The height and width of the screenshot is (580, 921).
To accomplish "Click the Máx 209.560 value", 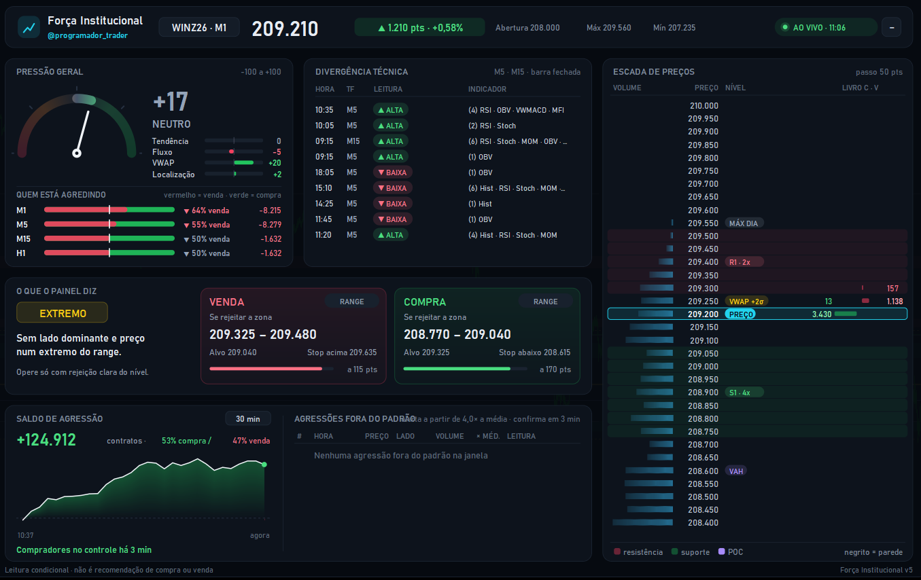I will point(608,28).
